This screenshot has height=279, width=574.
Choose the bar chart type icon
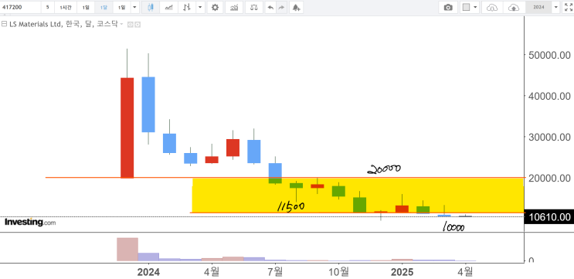(x=187, y=7)
